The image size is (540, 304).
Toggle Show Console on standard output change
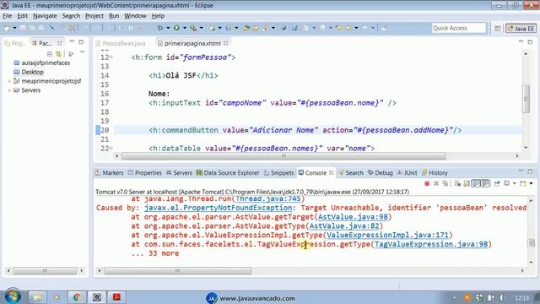[476, 183]
